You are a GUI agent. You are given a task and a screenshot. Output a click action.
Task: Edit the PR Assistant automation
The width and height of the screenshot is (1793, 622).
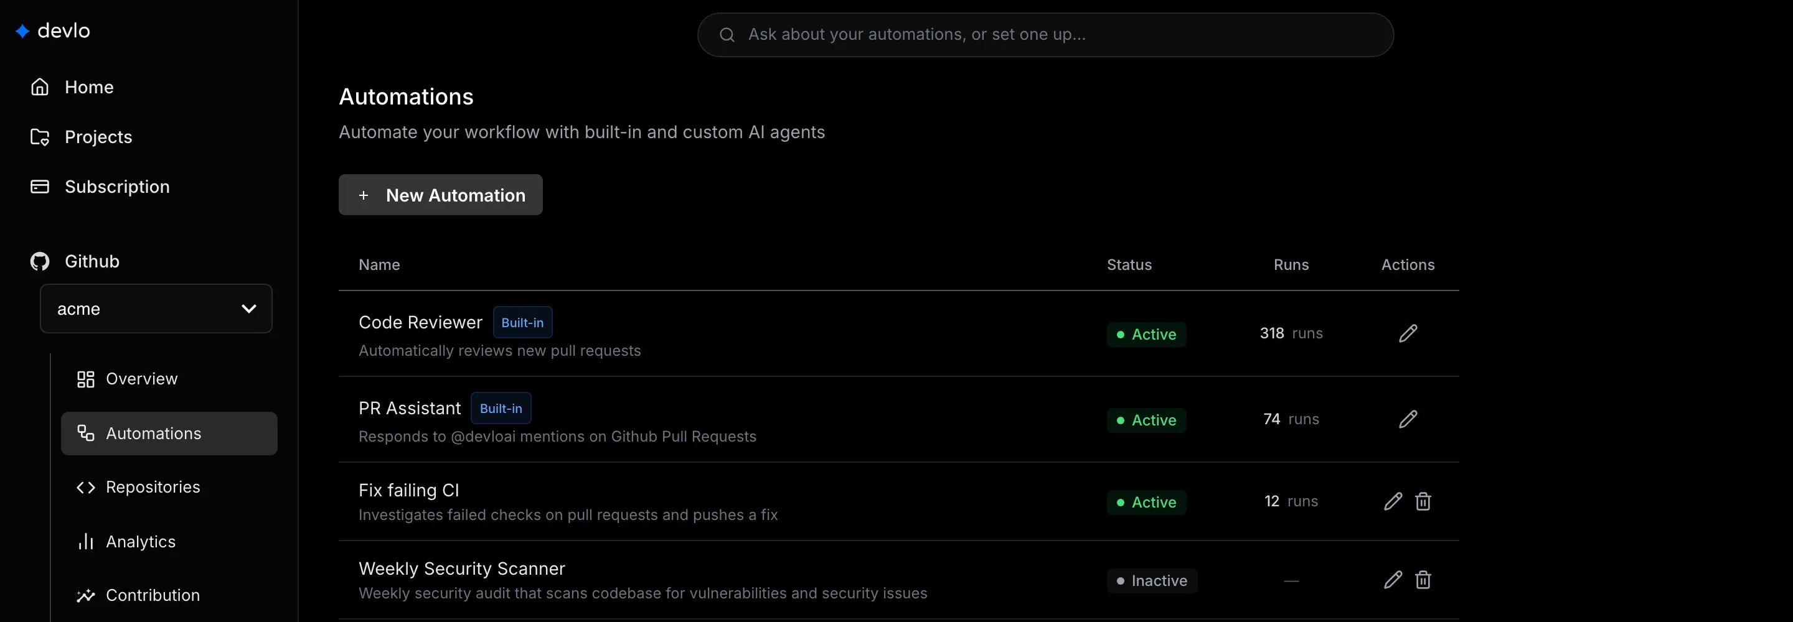(1408, 419)
